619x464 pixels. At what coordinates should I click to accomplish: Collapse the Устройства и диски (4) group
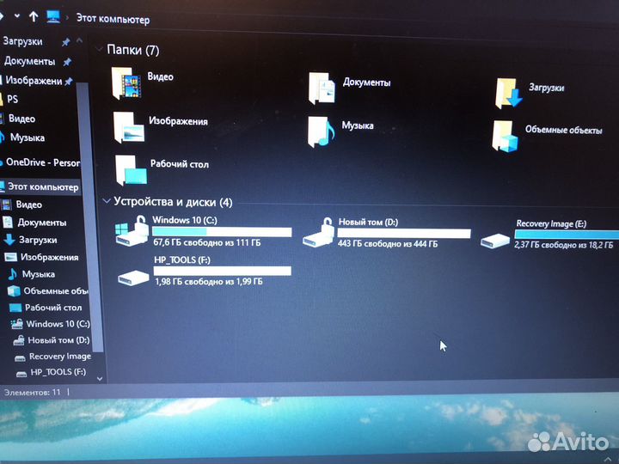[107, 201]
